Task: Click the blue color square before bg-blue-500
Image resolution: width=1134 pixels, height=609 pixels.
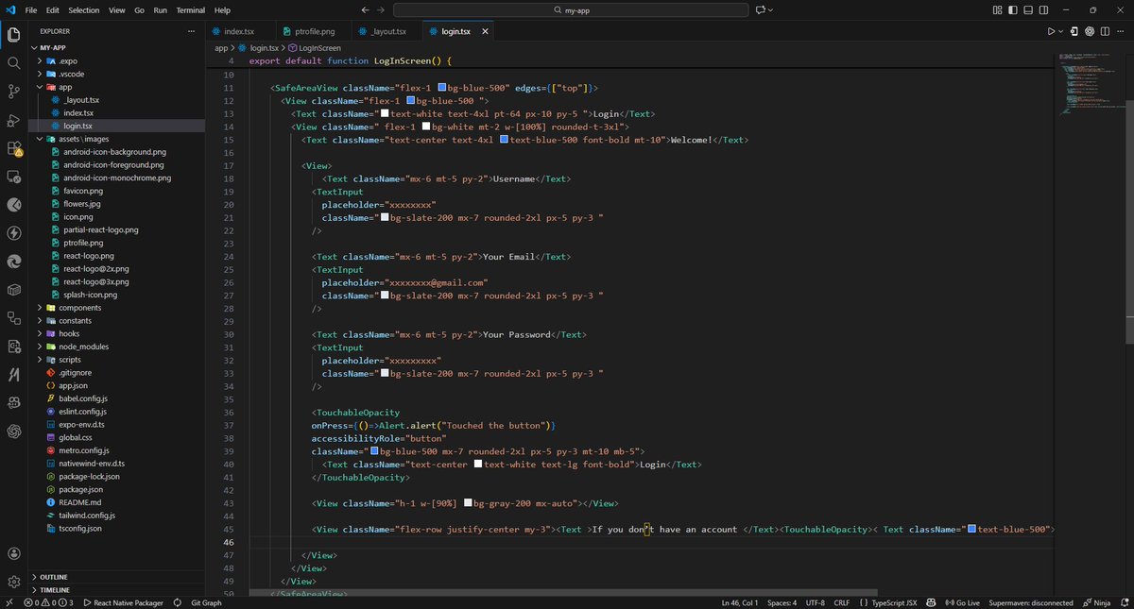Action: 440,87
